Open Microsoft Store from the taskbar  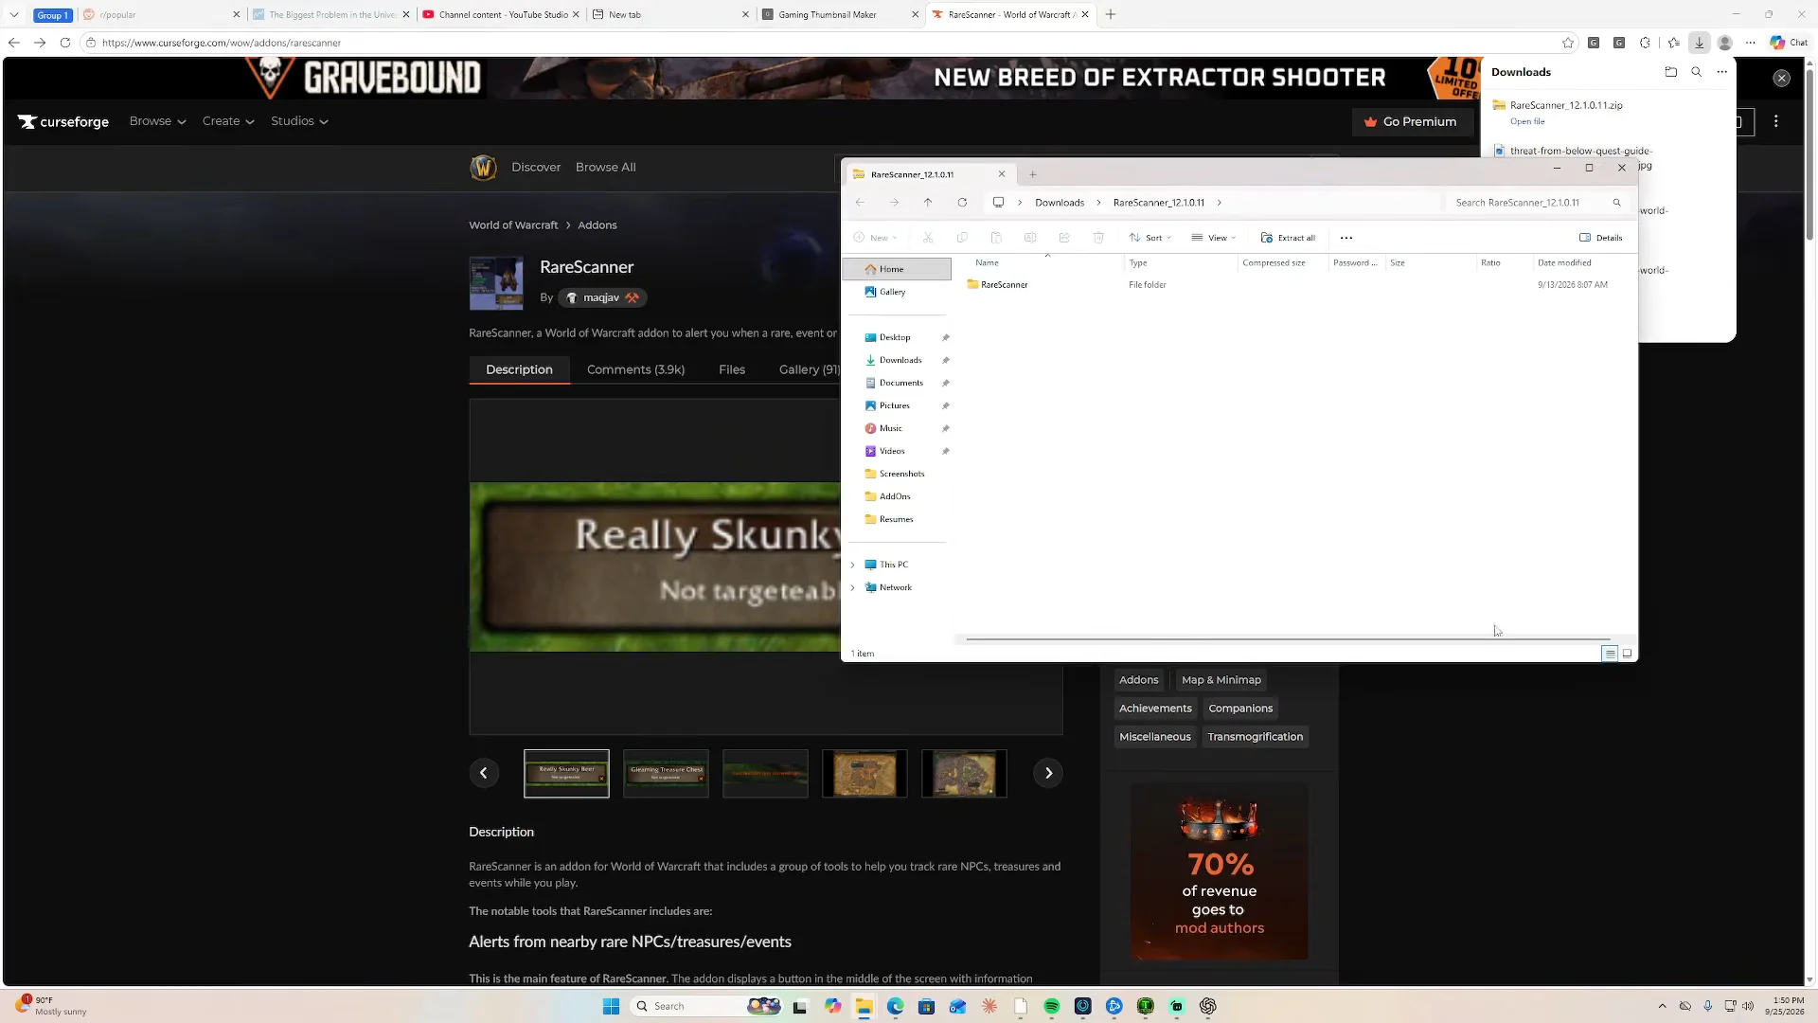click(x=926, y=1006)
